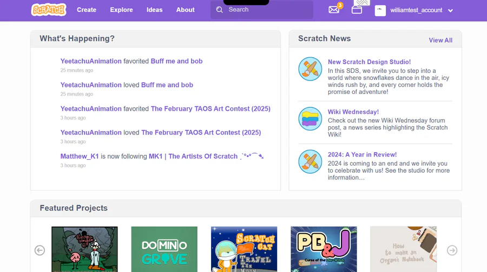Click the New Scratch Design Studio news icon

click(x=310, y=69)
